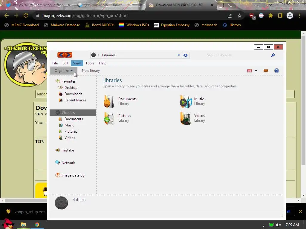306x229 pixels.
Task: Open the Windows ISOs bookmark
Action: pos(134,25)
